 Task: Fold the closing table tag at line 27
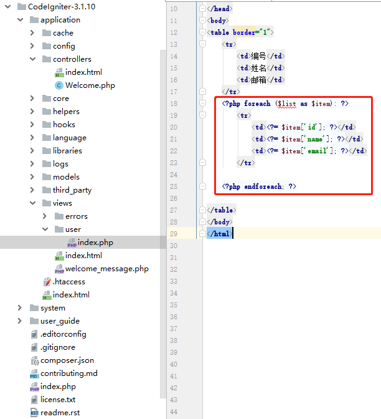point(202,210)
